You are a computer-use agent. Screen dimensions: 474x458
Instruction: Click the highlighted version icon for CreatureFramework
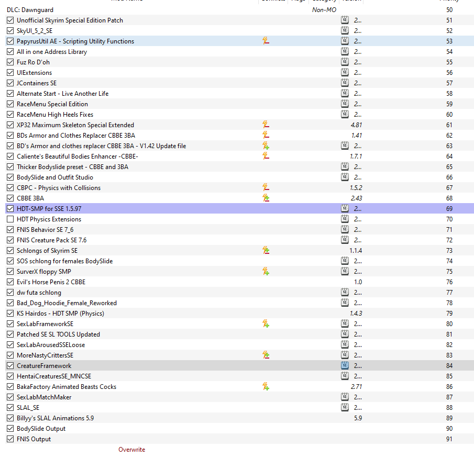pos(345,365)
